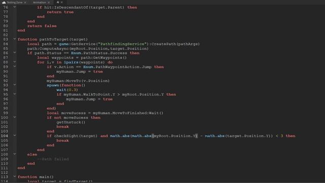This screenshot has width=325, height=183.
Task: Close the Testing Zone tab
Action: click(x=25, y=3)
